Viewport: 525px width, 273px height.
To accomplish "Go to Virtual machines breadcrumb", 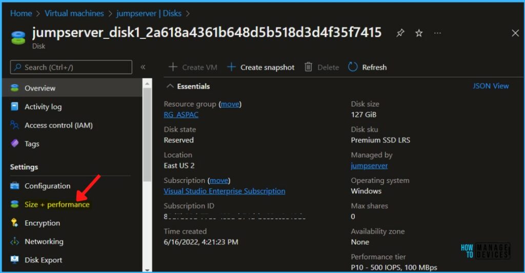I will coord(74,13).
